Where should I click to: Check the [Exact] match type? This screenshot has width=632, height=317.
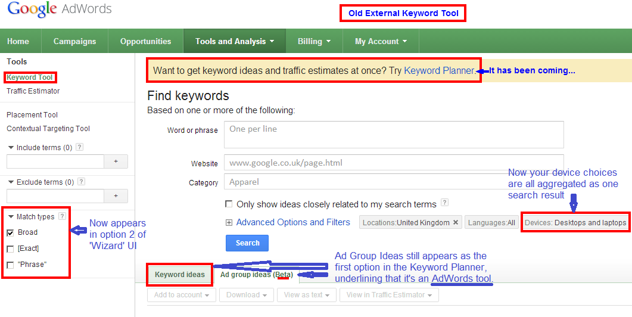pos(11,249)
